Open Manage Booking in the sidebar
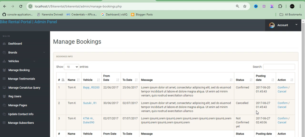 point(19,70)
